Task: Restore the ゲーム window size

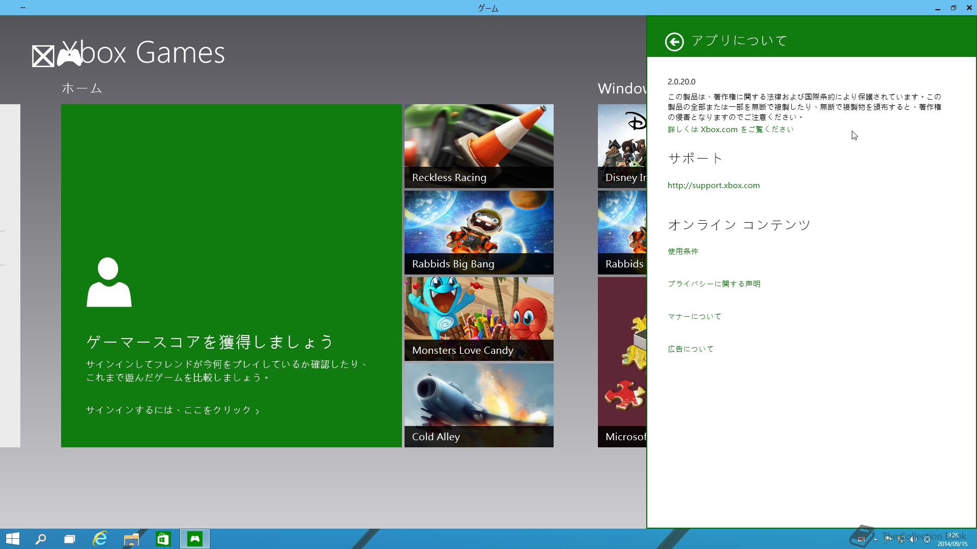Action: point(953,8)
